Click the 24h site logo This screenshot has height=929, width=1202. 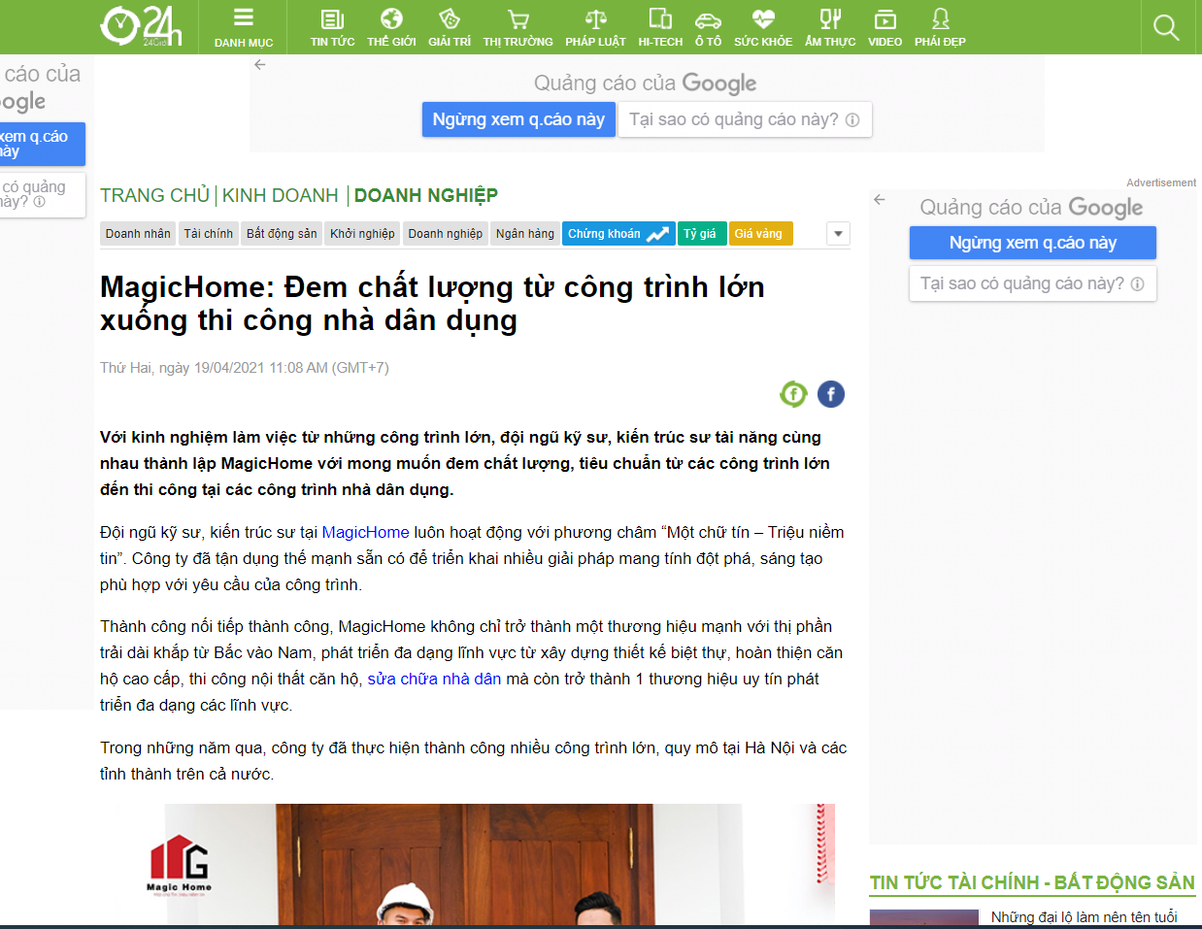coord(141,26)
